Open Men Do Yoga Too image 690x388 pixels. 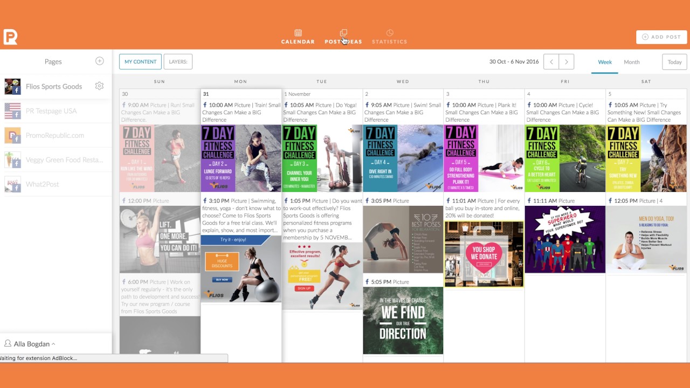646,239
